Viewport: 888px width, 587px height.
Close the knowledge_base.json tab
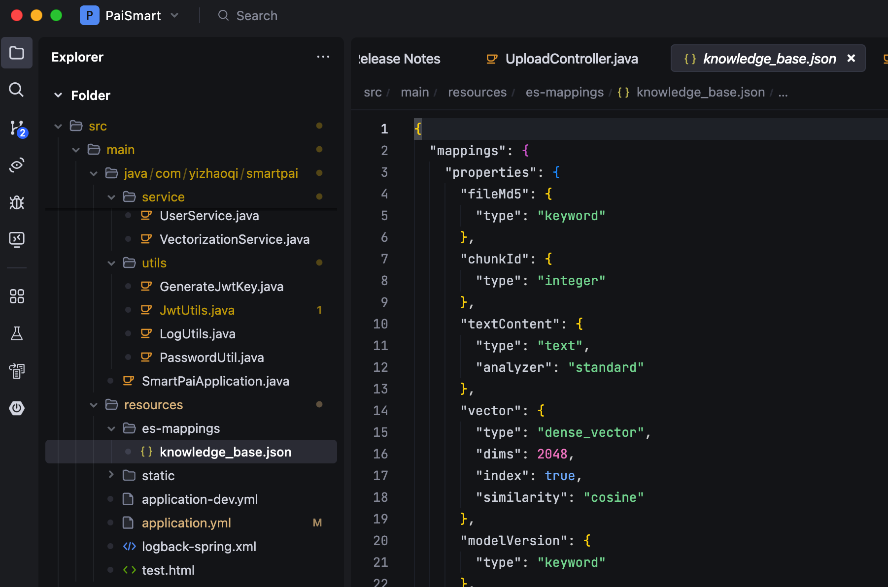tap(851, 59)
